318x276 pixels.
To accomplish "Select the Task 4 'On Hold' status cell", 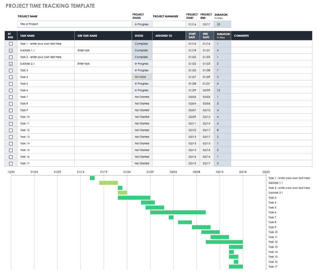I will [142, 77].
